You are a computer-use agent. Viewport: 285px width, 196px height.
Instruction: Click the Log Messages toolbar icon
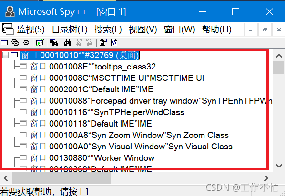pos(40,43)
